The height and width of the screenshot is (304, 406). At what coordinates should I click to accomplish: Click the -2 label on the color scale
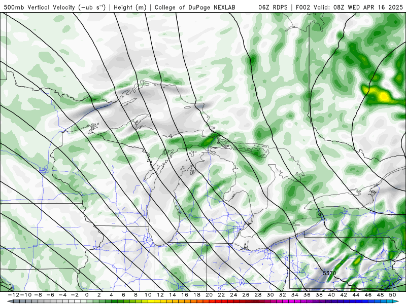pyautogui.click(x=75, y=295)
